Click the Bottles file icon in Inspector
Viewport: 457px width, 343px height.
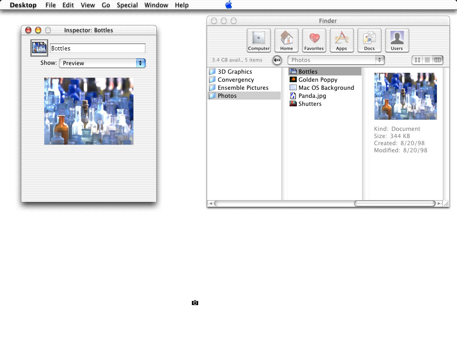coord(39,48)
